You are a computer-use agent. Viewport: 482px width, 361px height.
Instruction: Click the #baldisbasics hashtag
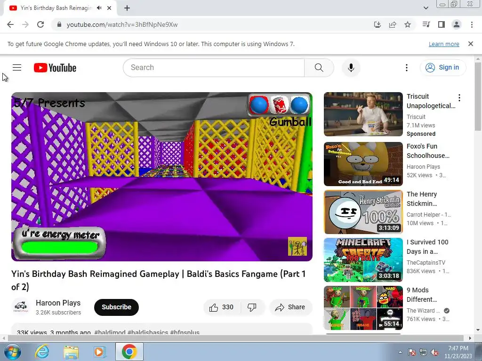pos(148,332)
